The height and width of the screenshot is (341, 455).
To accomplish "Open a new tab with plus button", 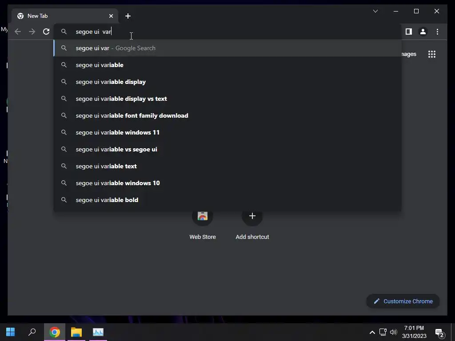I will point(128,16).
